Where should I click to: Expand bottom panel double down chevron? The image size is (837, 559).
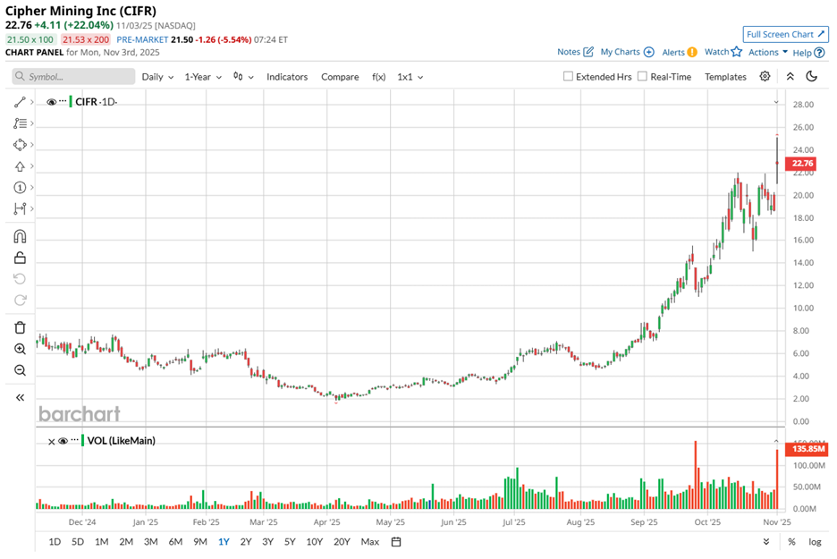tap(766, 541)
